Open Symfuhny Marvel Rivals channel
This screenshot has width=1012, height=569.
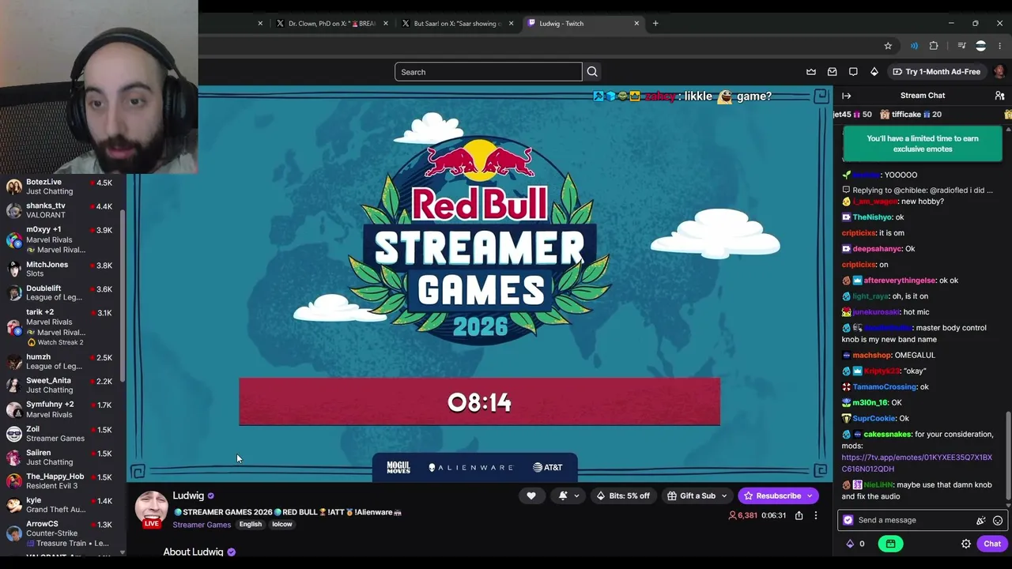(x=62, y=409)
